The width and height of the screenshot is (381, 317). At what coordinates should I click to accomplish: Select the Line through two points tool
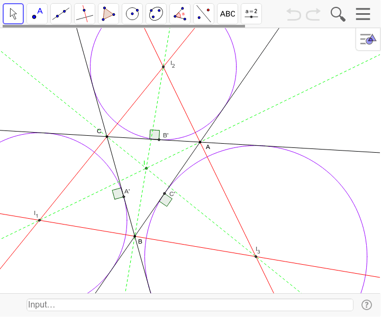(61, 14)
